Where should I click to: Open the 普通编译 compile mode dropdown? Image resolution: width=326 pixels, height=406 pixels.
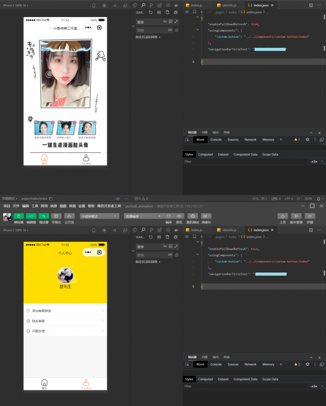point(143,216)
